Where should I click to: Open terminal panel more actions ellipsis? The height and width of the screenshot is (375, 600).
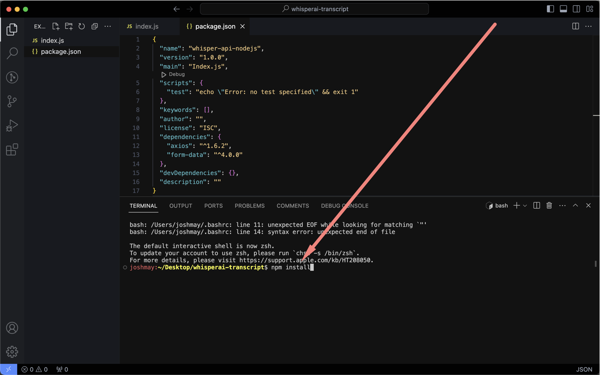[x=562, y=206]
